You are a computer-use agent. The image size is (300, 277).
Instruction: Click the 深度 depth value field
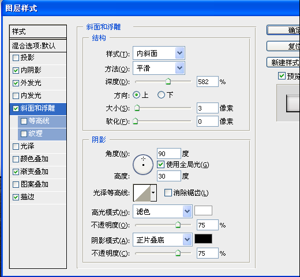(x=208, y=82)
